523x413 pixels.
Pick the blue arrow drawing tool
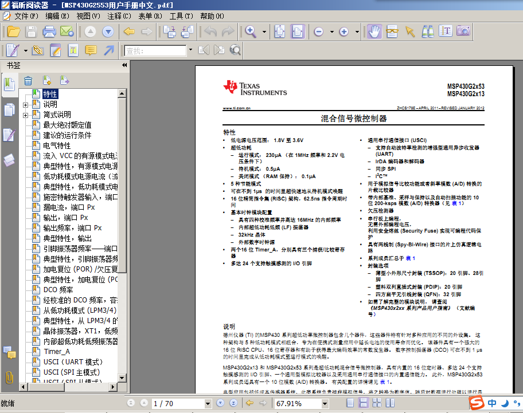pyautogui.click(x=109, y=50)
